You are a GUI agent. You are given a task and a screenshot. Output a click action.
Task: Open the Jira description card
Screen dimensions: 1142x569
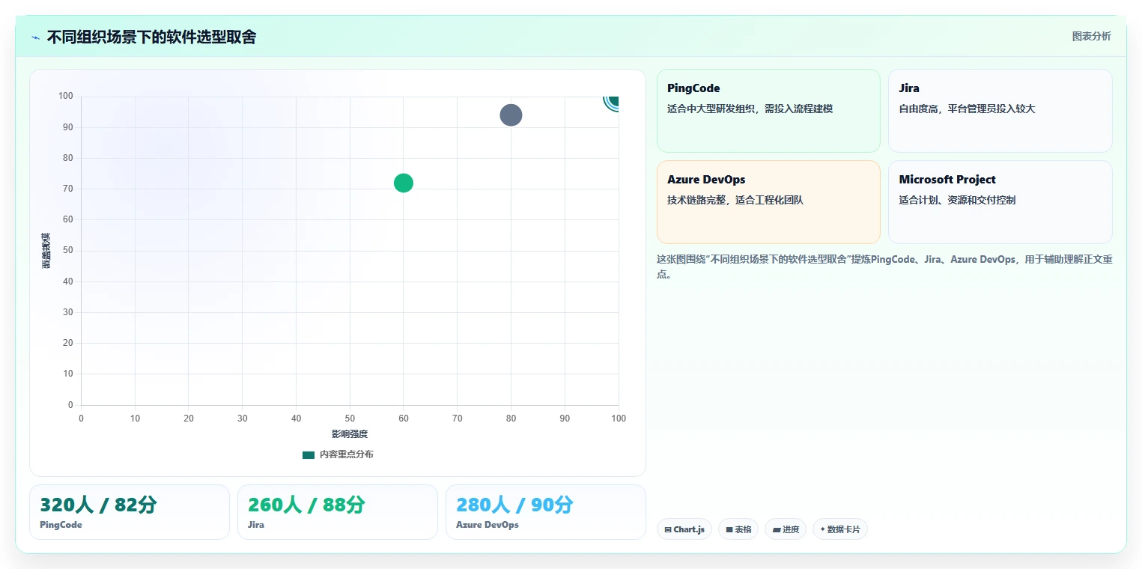coord(1000,111)
